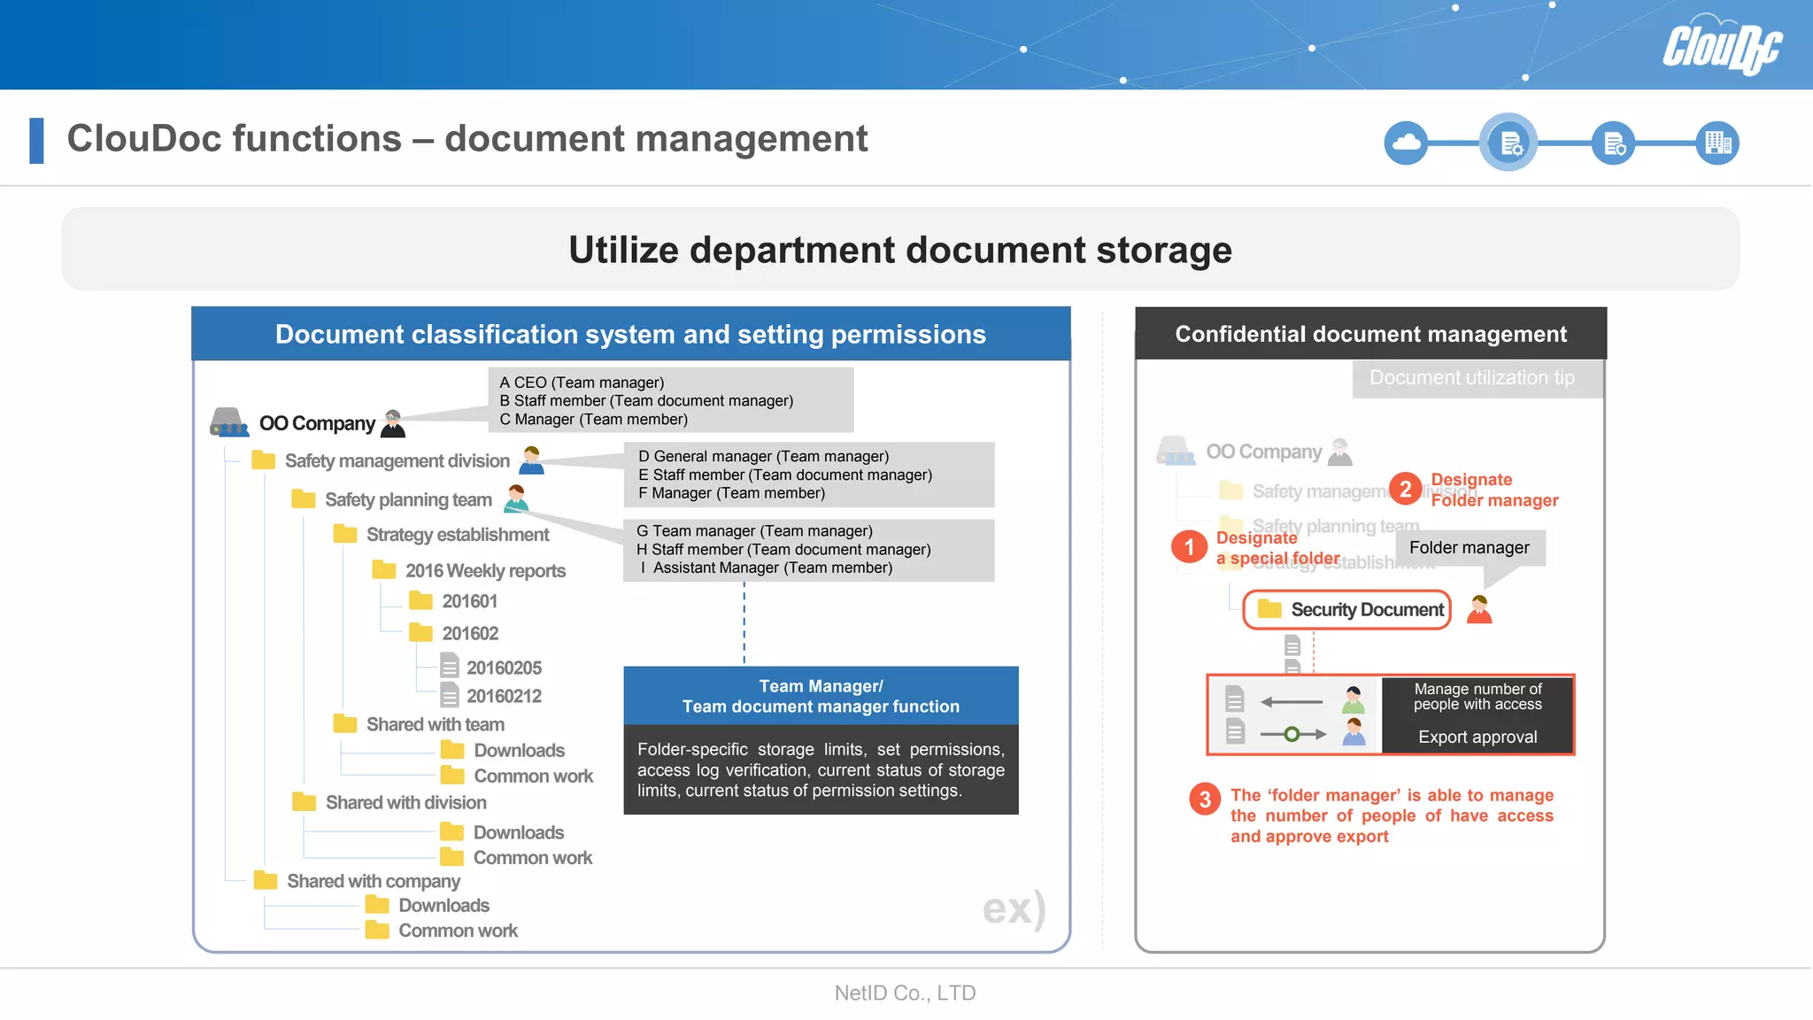Viewport: 1813px width, 1020px height.
Task: Click the 'Designate Folder manager' red text
Action: coord(1494,490)
